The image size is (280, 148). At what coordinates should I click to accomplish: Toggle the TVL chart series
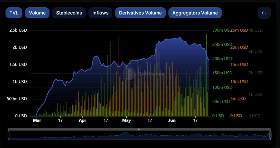[x=14, y=13]
